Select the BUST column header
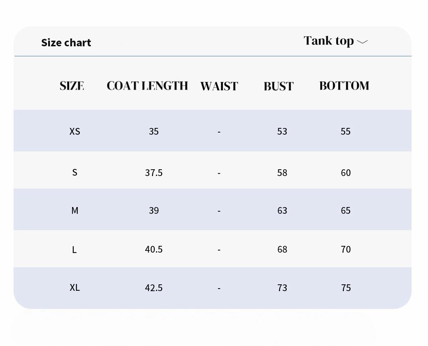Image resolution: width=428 pixels, height=346 pixels. [279, 86]
